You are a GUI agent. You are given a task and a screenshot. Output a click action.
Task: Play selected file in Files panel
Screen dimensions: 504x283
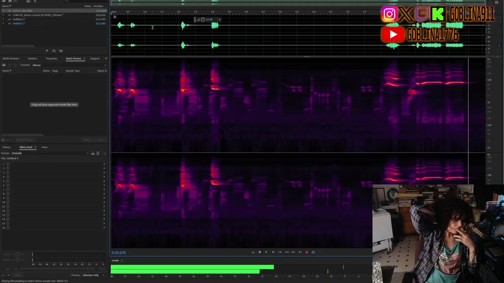point(47,51)
